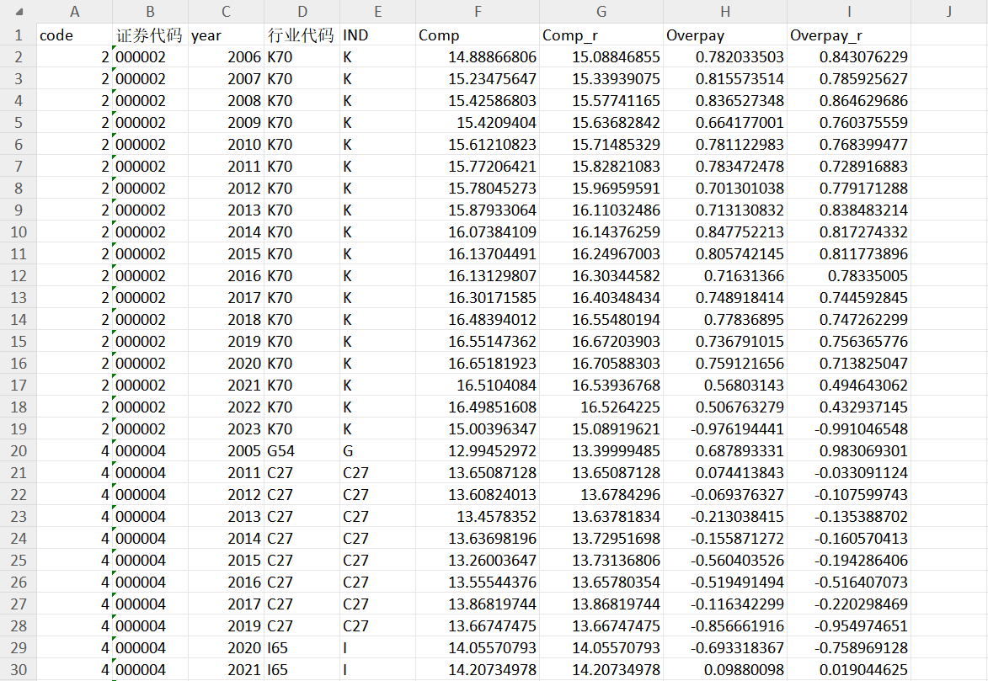Select cell with value 13.63698196
Viewport: 988px width, 681px height.
(x=478, y=539)
